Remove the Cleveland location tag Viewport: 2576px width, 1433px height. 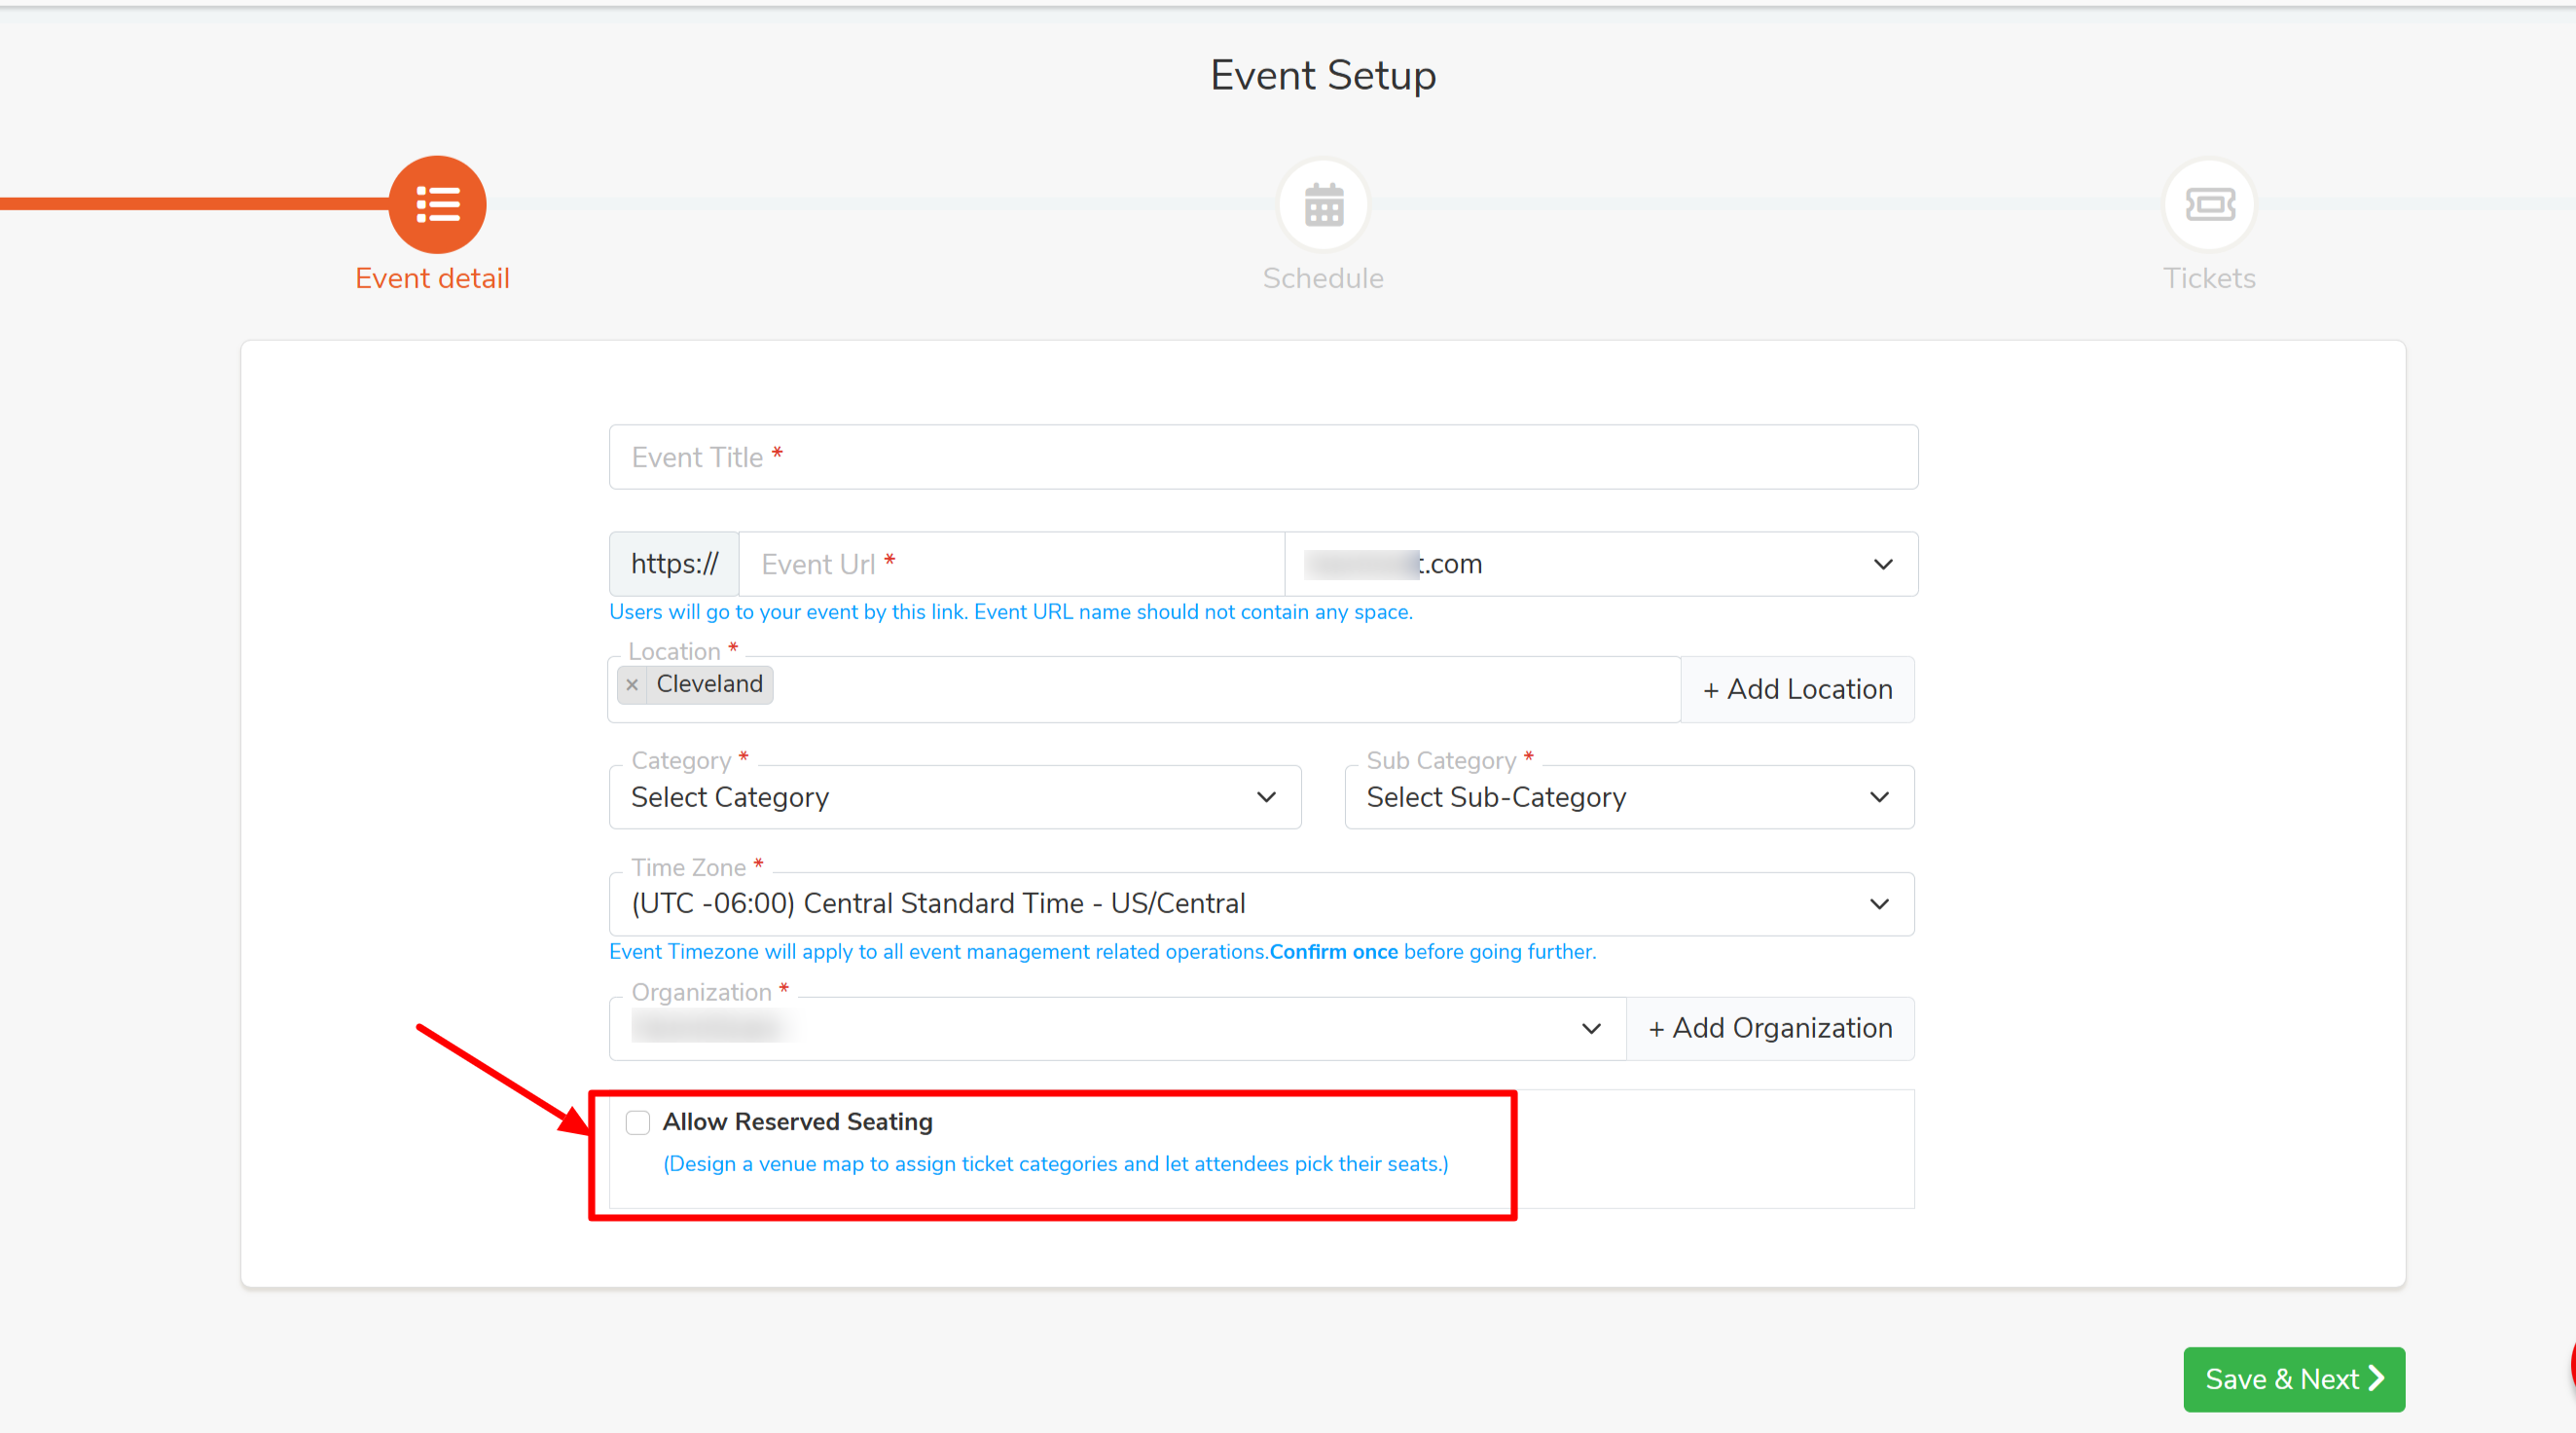pos(632,685)
